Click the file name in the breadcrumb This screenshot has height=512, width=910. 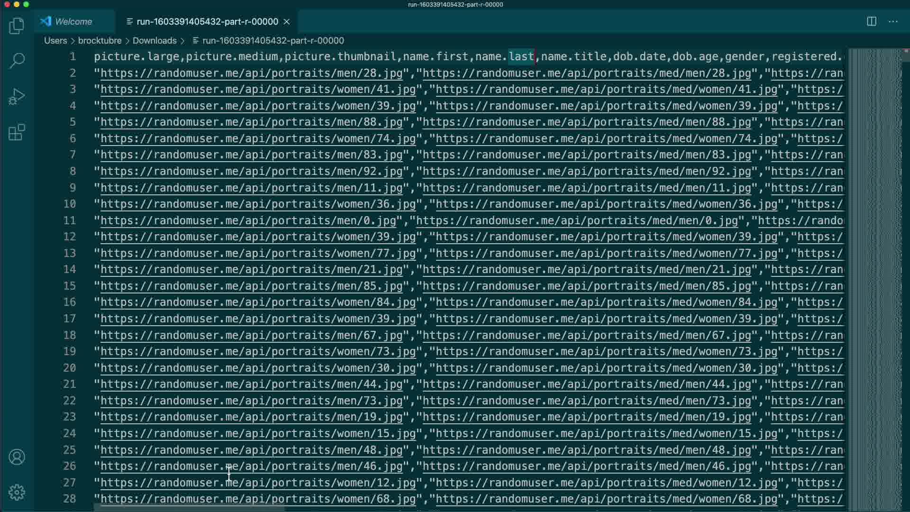(x=273, y=41)
